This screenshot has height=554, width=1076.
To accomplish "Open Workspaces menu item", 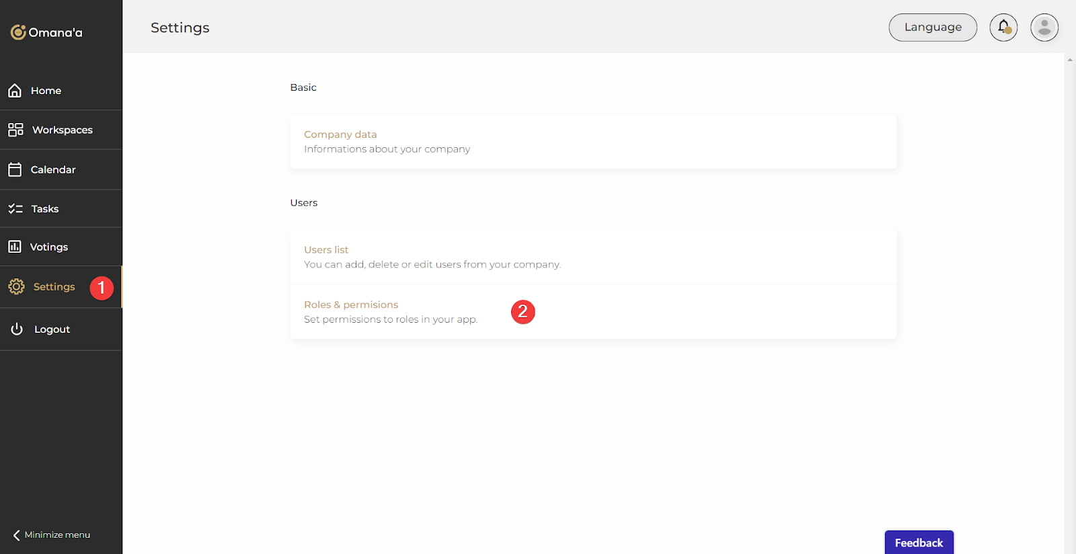I will pos(63,130).
